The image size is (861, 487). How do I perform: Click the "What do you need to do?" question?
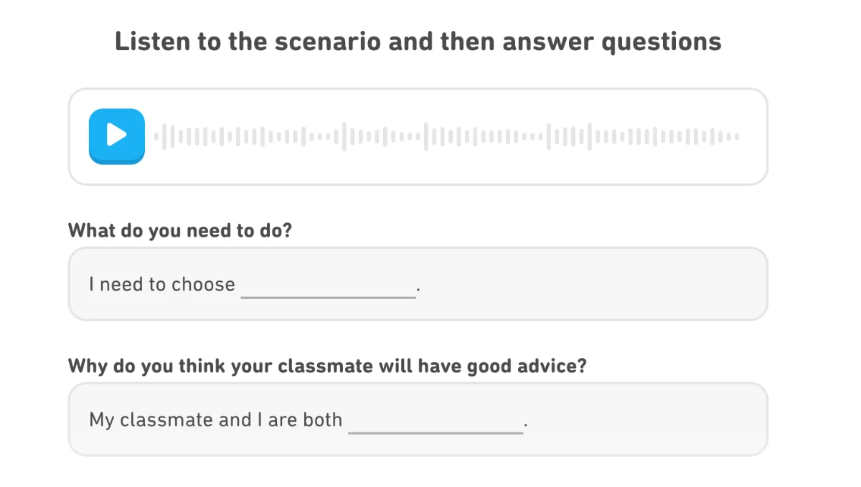[180, 231]
